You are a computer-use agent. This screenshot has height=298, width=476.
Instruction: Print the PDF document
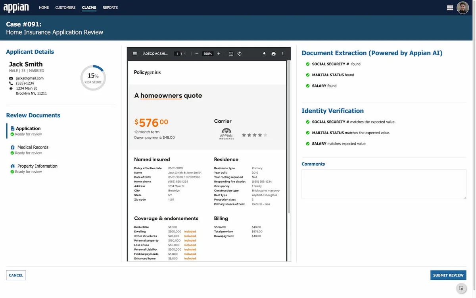point(273,54)
